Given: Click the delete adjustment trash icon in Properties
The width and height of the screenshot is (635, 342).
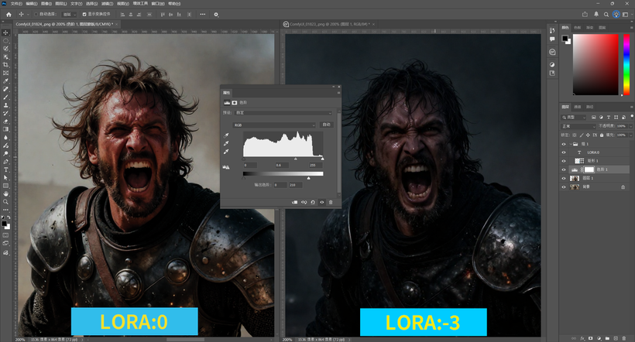Looking at the screenshot, I should (x=331, y=202).
